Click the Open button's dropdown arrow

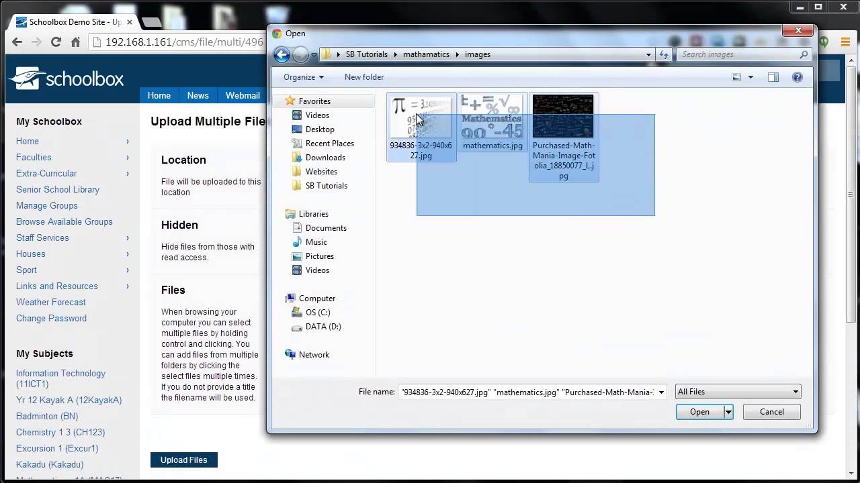point(728,412)
